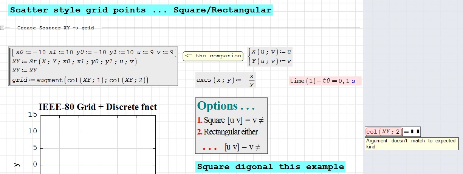Select the grid := augment formula

[x=80, y=80]
